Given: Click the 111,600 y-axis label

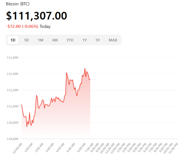Looking at the screenshot, I should point(12,57).
